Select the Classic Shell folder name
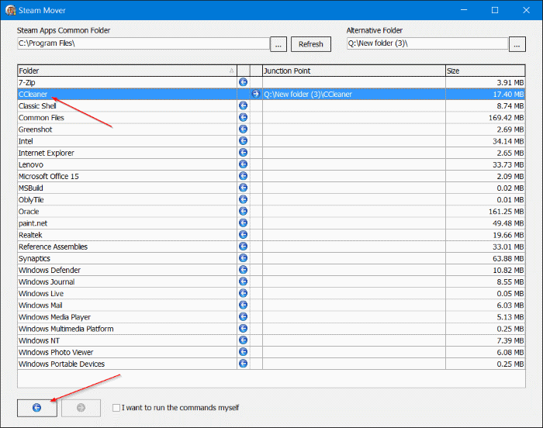Screen dimensions: 543x428 (x=37, y=106)
